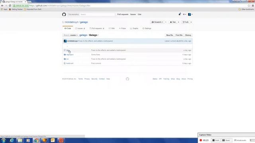Bookmark page with the star icon

[x=249, y=6]
